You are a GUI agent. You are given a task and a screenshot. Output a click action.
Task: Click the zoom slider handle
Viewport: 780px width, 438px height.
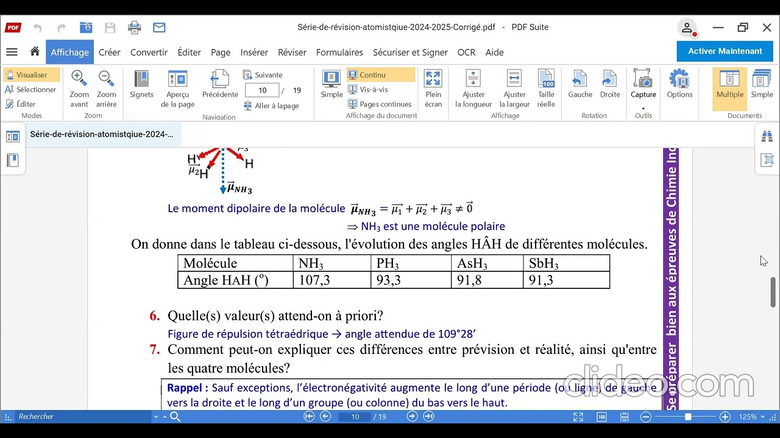point(688,417)
